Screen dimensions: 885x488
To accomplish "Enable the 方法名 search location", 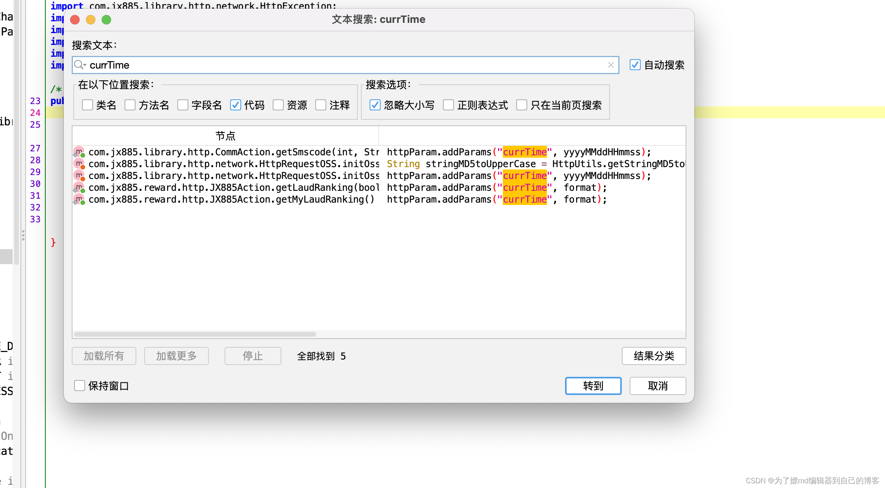I will [130, 105].
